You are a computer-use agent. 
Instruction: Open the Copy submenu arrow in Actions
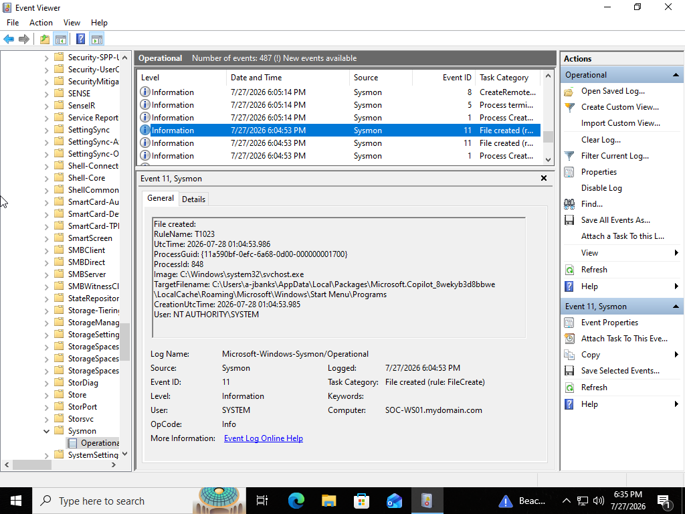pos(676,355)
